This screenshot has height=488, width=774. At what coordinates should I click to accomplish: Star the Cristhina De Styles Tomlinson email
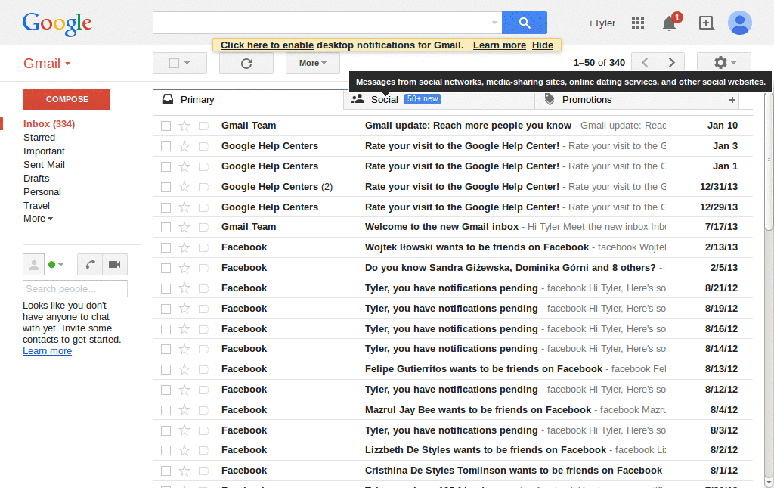184,471
